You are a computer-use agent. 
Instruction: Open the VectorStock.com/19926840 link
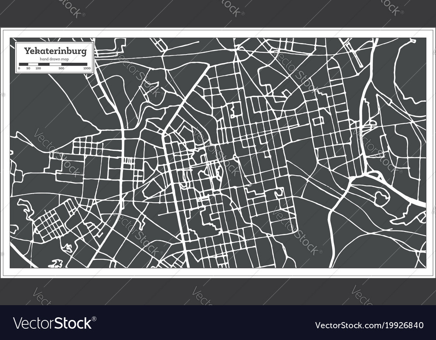click(x=368, y=325)
